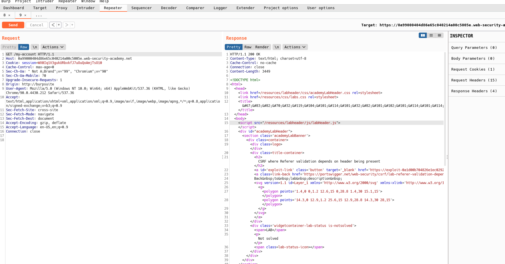The width and height of the screenshot is (505, 264).
Task: Click the Response pane vertical scrollbar
Action: coord(445,109)
